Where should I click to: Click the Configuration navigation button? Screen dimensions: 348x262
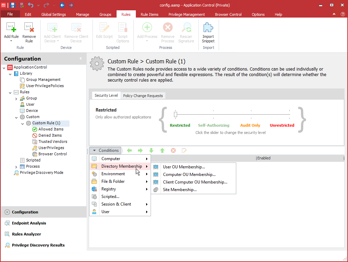coord(43,212)
